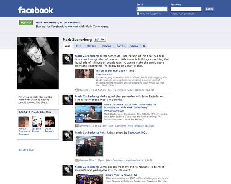The image size is (231, 184).
Task: Open the Newark visit photo thumbnail
Action: tap(89, 179)
